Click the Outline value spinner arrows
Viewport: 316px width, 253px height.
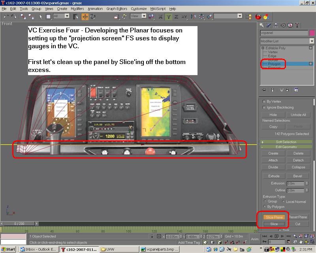(x=307, y=190)
